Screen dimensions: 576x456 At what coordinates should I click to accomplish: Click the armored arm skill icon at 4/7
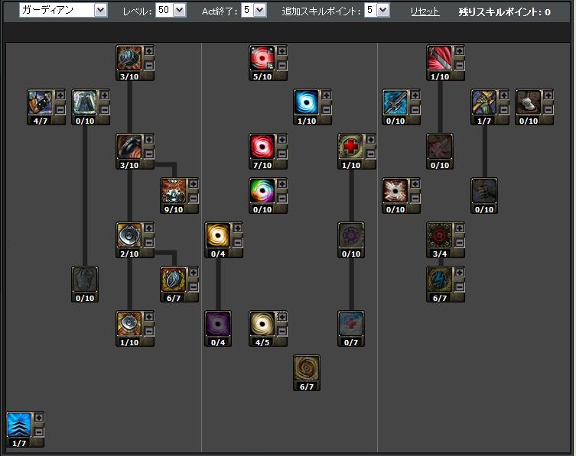41,102
